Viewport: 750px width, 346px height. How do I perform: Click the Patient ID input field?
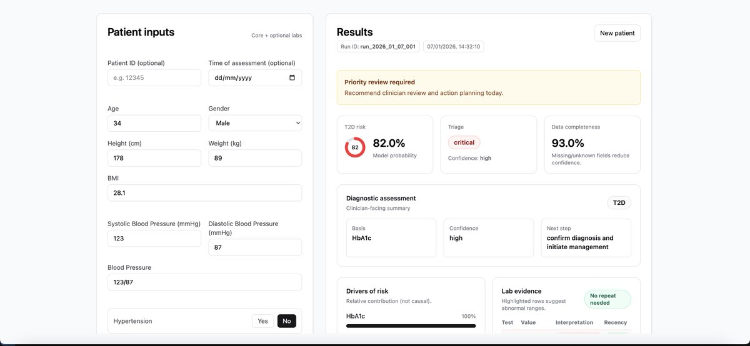pos(154,77)
